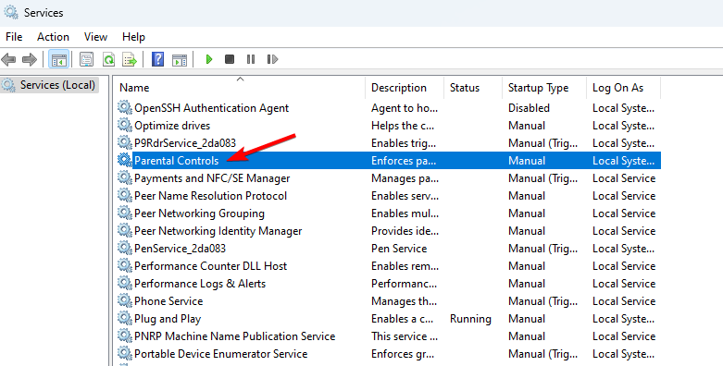Toggle Show/Hide Action Pane toolbar icon
This screenshot has height=366, width=723.
point(180,59)
